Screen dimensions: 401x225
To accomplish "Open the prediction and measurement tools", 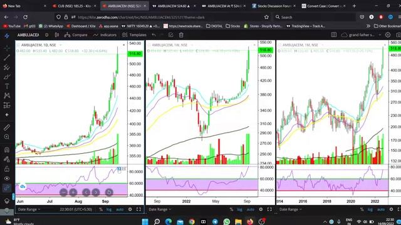I will pos(7,105).
